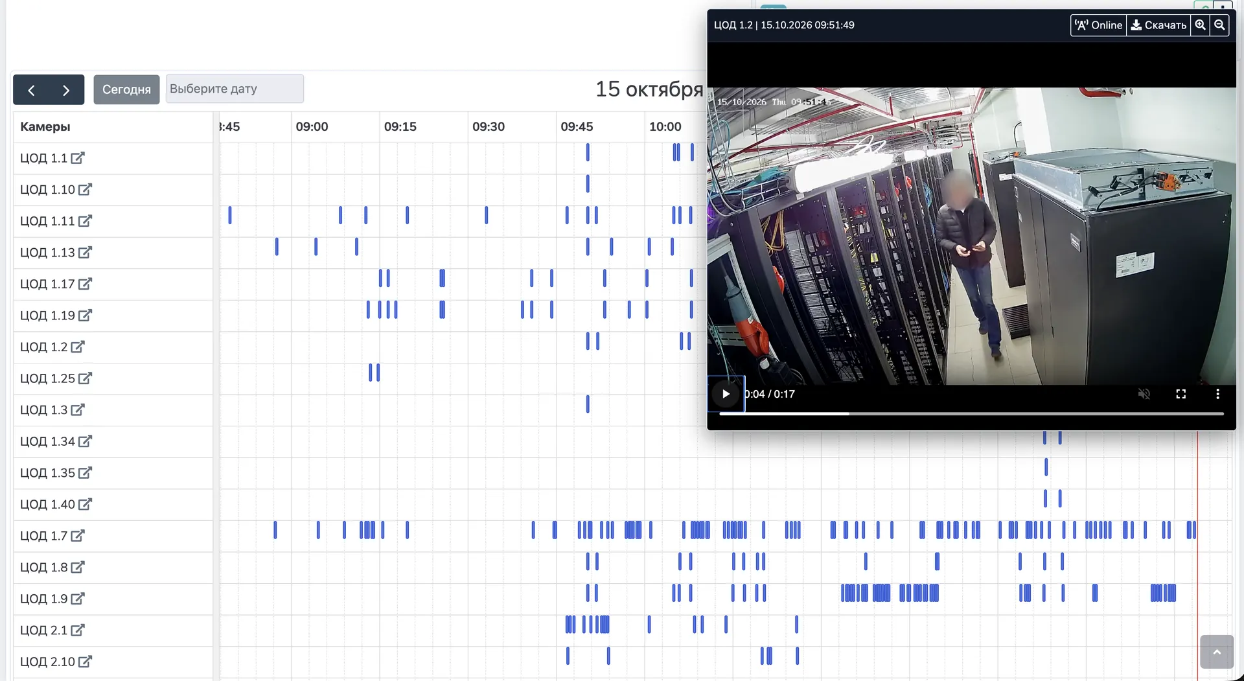The height and width of the screenshot is (681, 1244).
Task: Open ЦОД 1.1 camera external link icon
Action: coord(78,158)
